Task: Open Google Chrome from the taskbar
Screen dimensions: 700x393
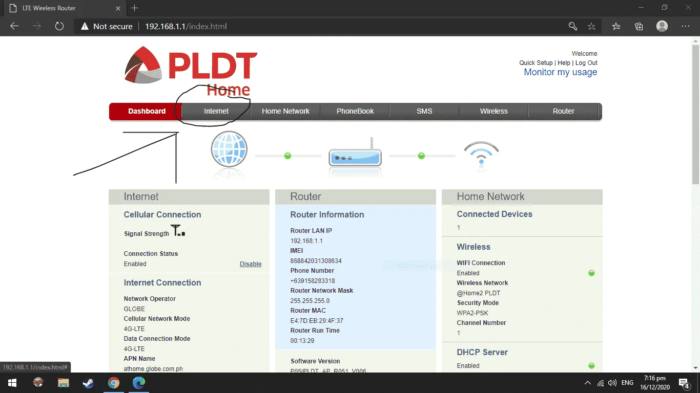Action: (114, 383)
